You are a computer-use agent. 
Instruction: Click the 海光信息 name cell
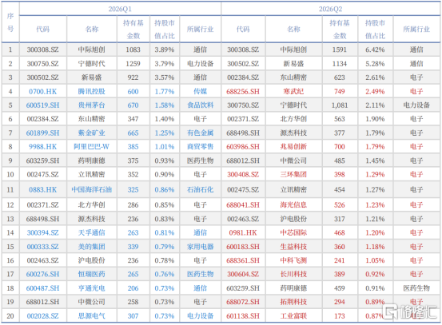[x=293, y=205]
